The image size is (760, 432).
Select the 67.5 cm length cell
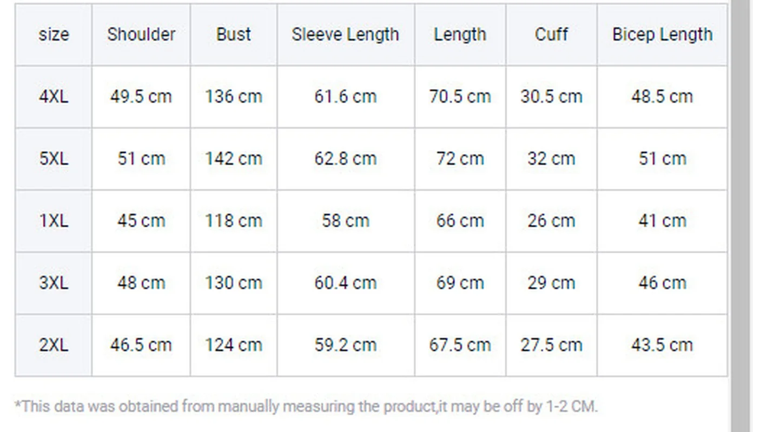460,345
